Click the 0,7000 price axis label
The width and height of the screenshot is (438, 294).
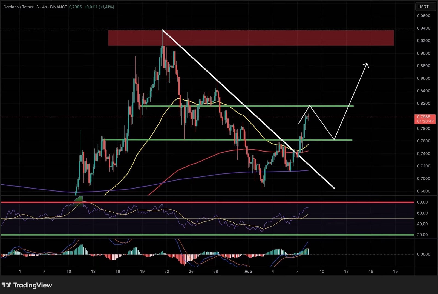point(423,178)
